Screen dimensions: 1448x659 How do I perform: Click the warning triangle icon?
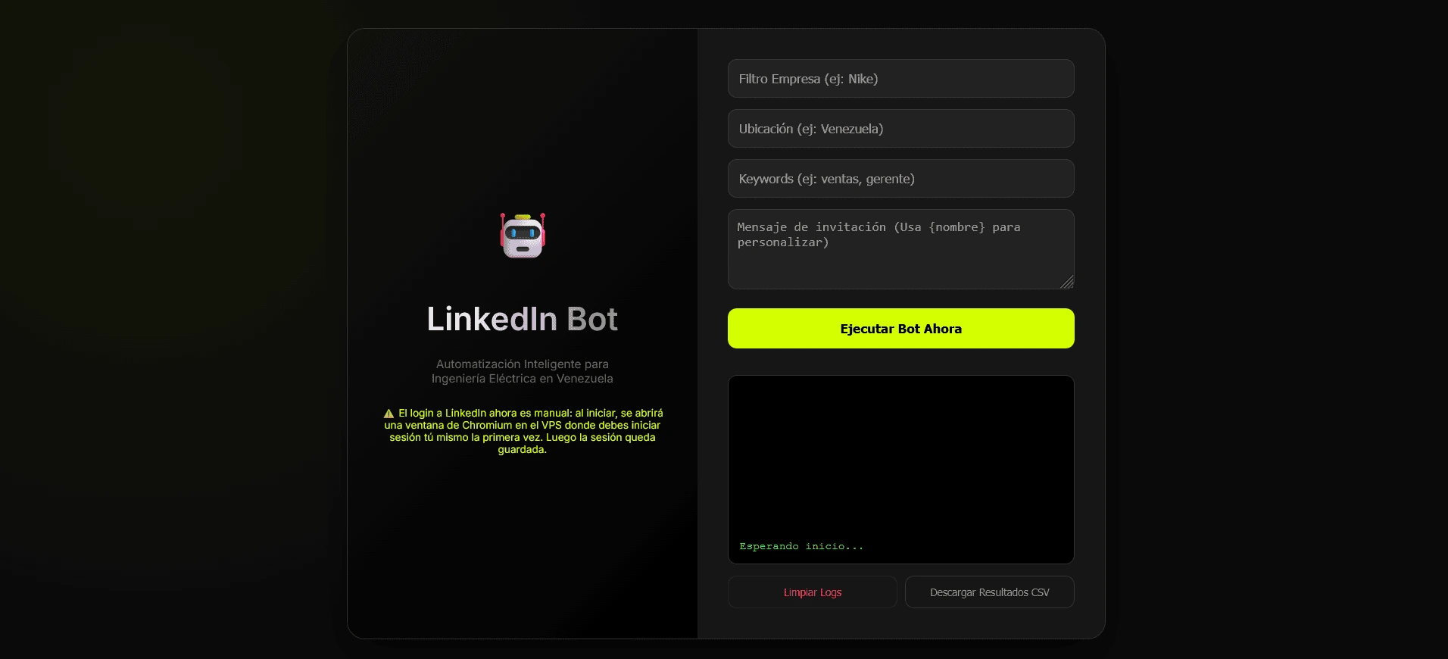point(389,414)
